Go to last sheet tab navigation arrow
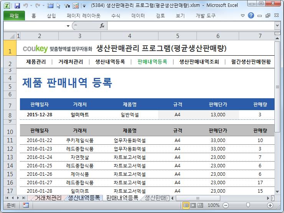This screenshot has width=284, height=213. pyautogui.click(x=23, y=198)
